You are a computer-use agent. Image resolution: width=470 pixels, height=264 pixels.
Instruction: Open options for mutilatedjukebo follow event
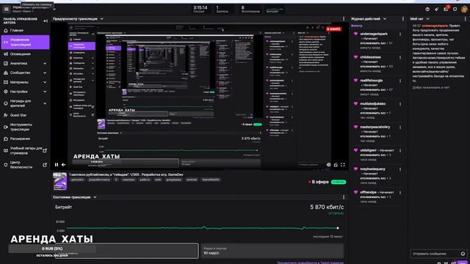point(400,104)
